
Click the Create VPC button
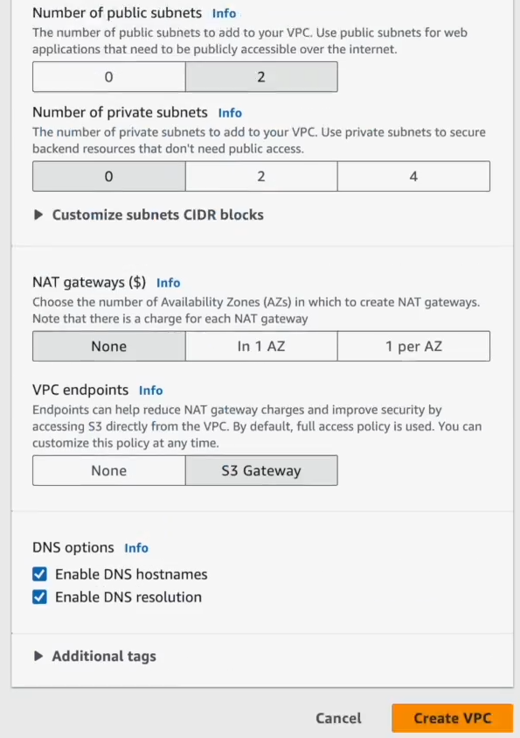pyautogui.click(x=452, y=718)
